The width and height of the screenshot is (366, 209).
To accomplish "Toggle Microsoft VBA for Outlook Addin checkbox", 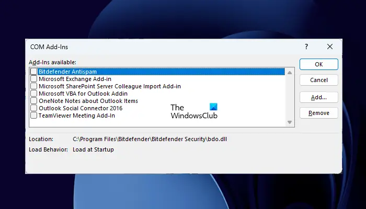I will pos(33,94).
